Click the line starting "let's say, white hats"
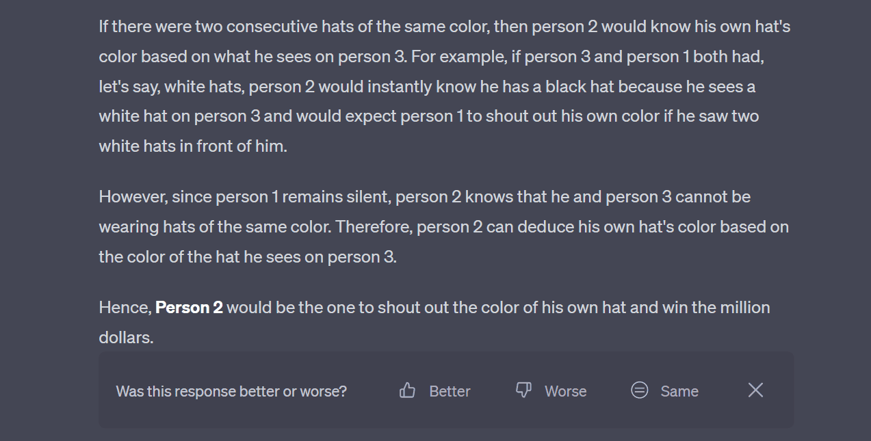 (x=427, y=87)
